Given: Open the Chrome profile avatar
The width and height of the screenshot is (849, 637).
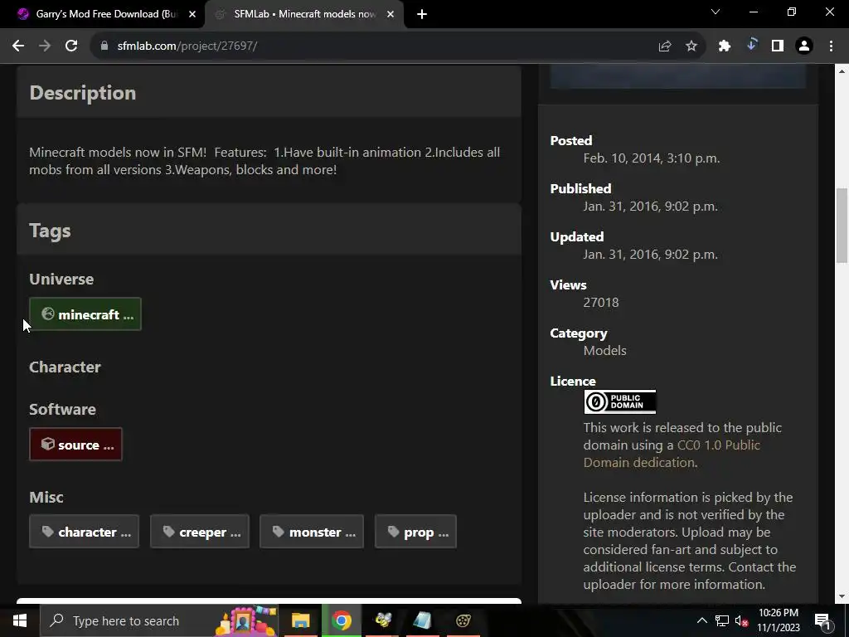Looking at the screenshot, I should pyautogui.click(x=804, y=46).
